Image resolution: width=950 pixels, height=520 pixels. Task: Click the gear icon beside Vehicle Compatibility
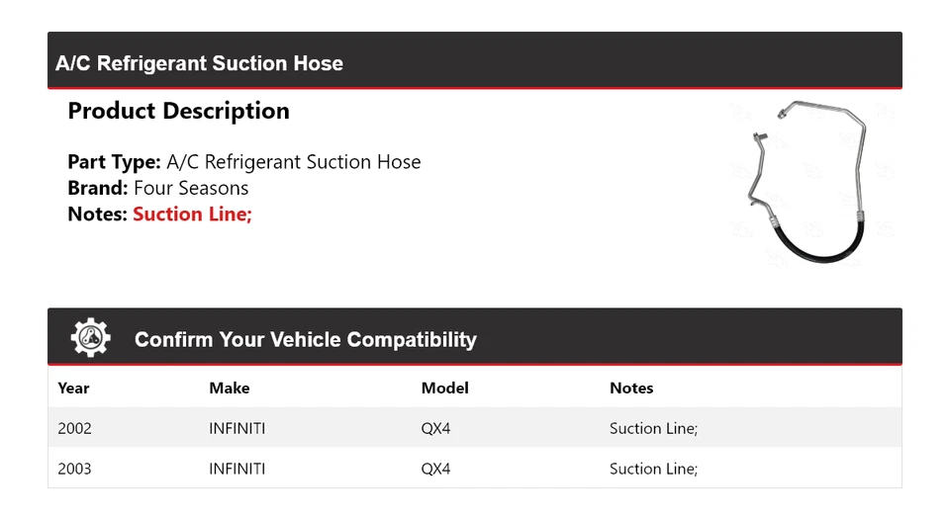(90, 338)
